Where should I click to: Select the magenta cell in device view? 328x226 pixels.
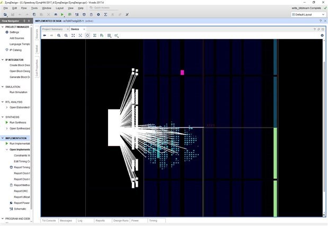click(182, 73)
